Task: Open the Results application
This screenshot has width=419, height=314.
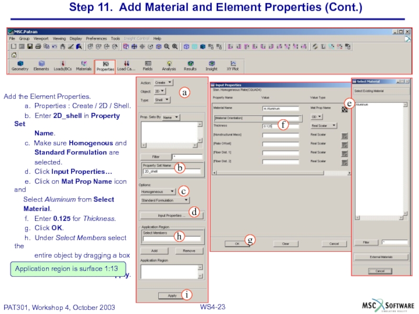Action: point(190,66)
